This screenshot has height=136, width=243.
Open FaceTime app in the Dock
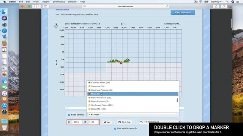4,87
